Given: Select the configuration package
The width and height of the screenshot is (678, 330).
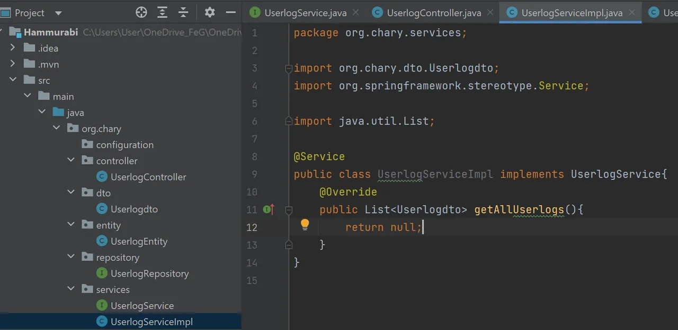Looking at the screenshot, I should point(124,144).
